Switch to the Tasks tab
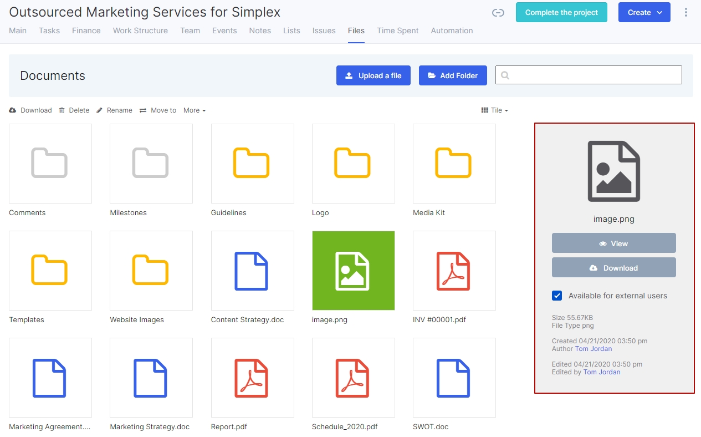 coord(49,31)
